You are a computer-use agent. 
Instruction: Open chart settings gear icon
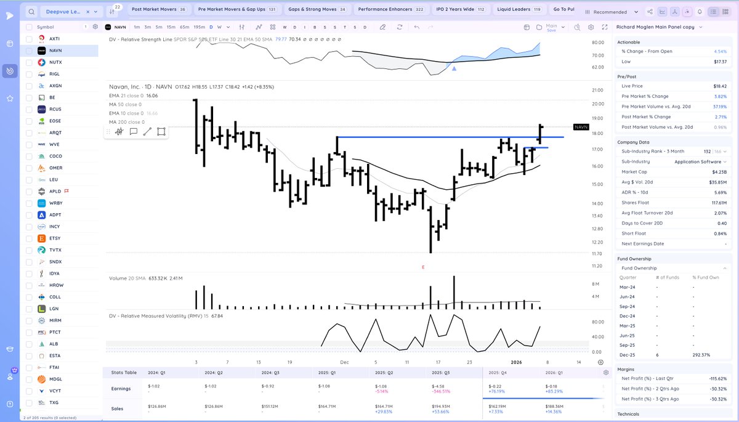pyautogui.click(x=591, y=27)
